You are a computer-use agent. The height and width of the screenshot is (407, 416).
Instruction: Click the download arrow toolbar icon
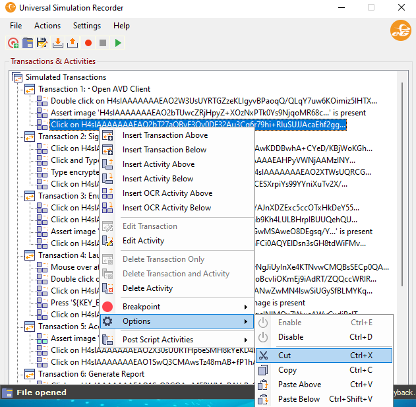click(x=58, y=43)
